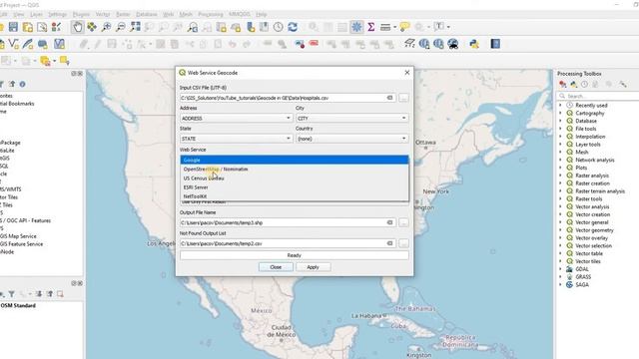Click Pan Map to Selection icon
Viewport: 639px width, 359px height.
(x=92, y=27)
